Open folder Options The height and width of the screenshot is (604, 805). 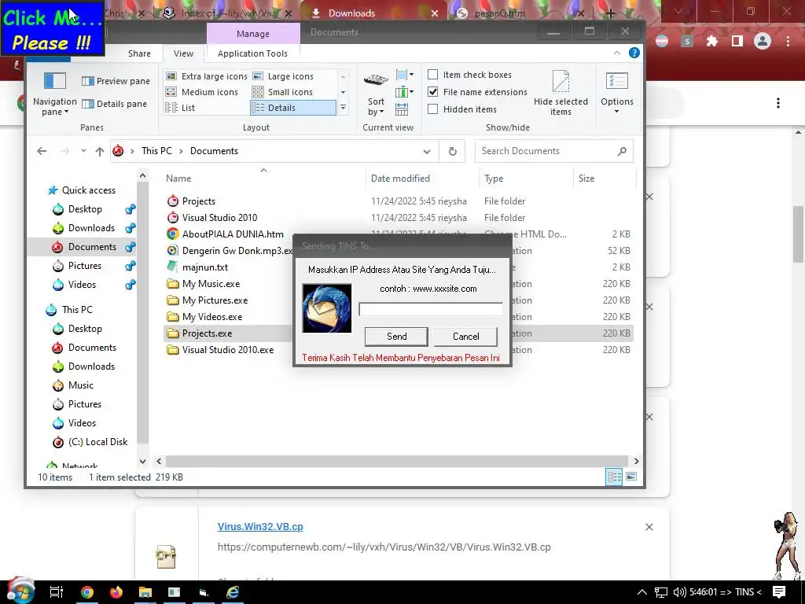616,93
